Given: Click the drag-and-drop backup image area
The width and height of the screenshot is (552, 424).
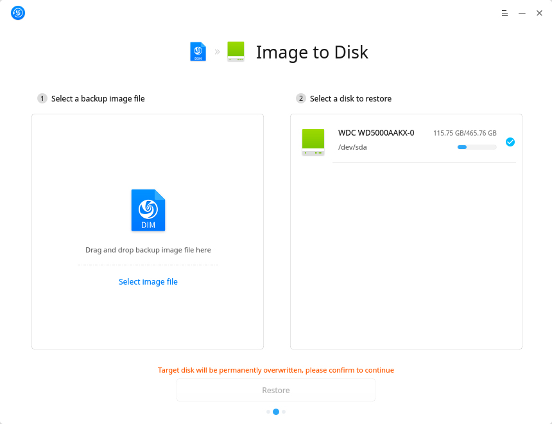Looking at the screenshot, I should (x=148, y=249).
